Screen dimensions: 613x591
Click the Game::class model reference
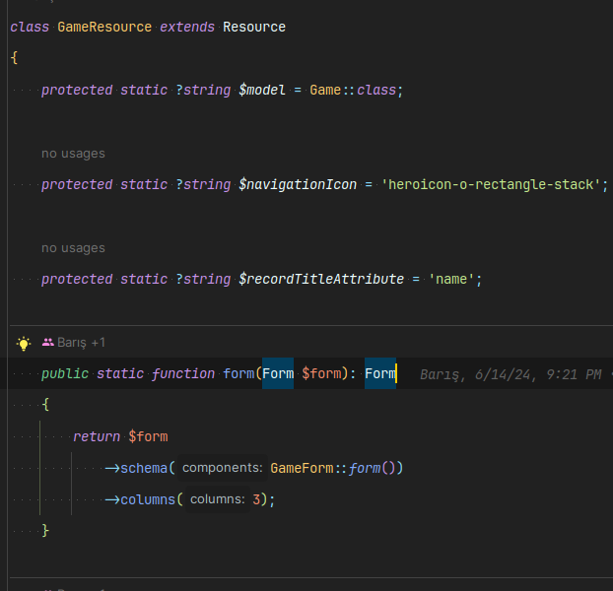(355, 90)
